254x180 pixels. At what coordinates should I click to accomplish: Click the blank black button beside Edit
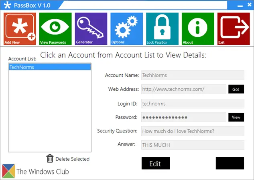point(230,163)
